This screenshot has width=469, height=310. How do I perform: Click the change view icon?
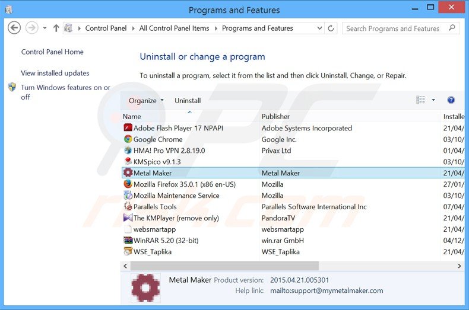click(420, 100)
